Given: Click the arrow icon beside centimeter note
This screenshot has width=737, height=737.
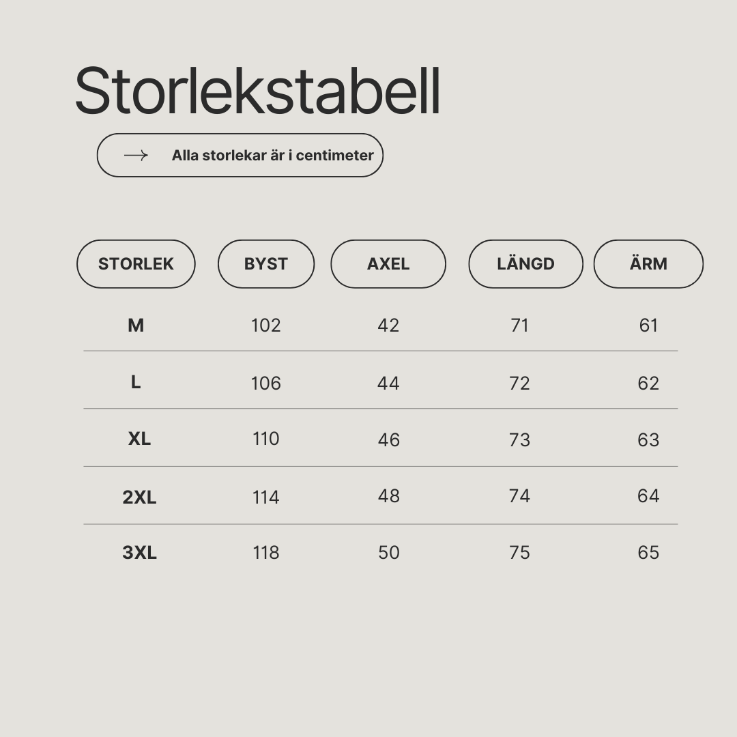Looking at the screenshot, I should click(x=136, y=155).
